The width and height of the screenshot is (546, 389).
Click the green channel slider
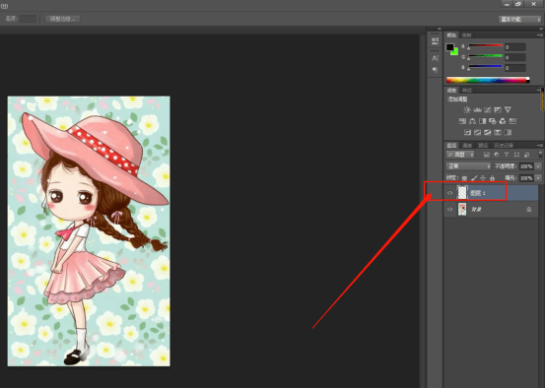(x=485, y=56)
